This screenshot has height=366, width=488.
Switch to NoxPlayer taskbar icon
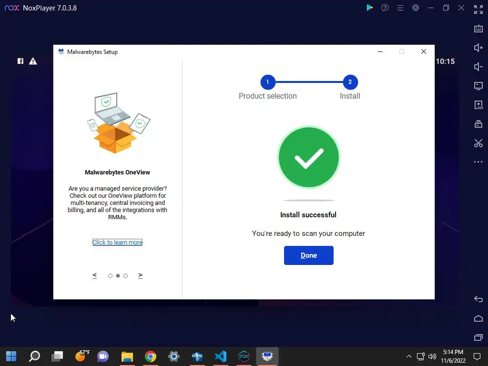click(x=244, y=356)
